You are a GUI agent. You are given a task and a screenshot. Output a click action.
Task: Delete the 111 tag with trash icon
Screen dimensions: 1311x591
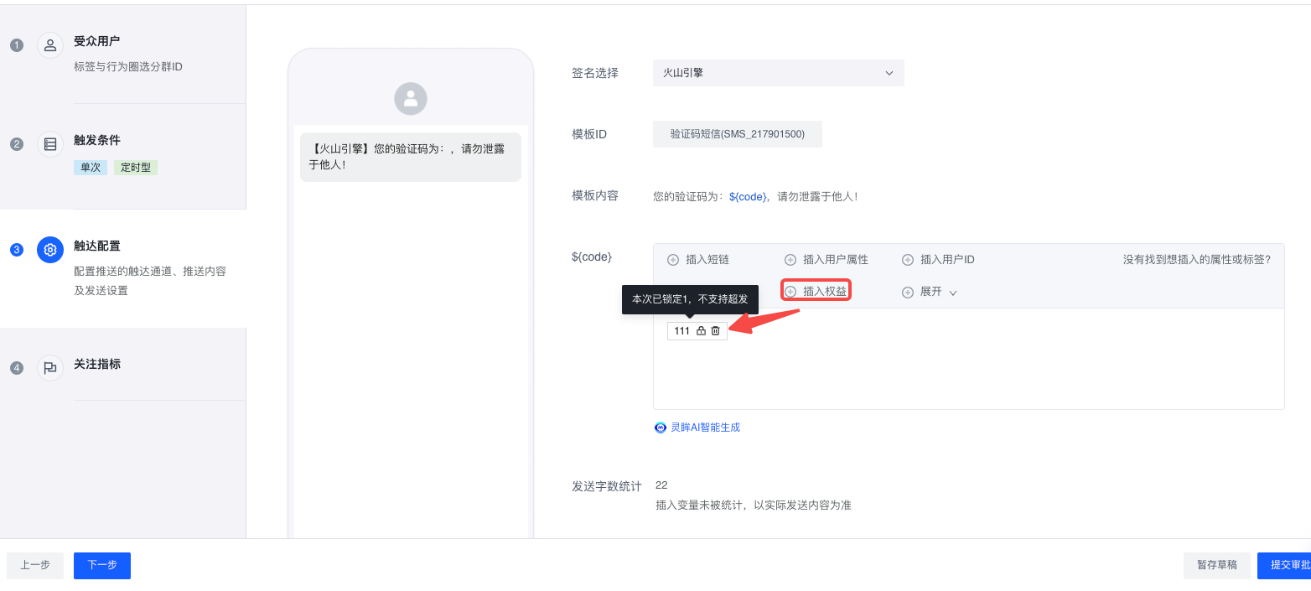[716, 331]
